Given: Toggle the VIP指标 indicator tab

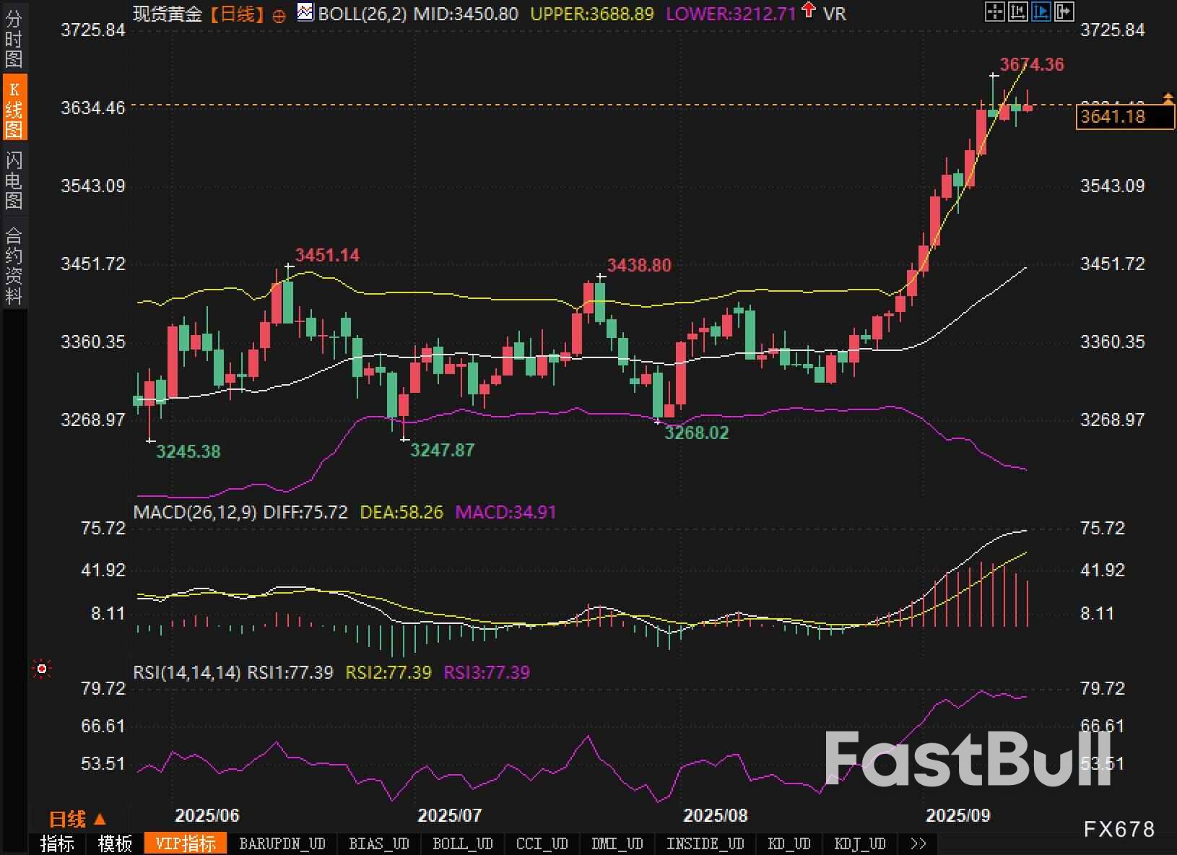Looking at the screenshot, I should pos(186,843).
